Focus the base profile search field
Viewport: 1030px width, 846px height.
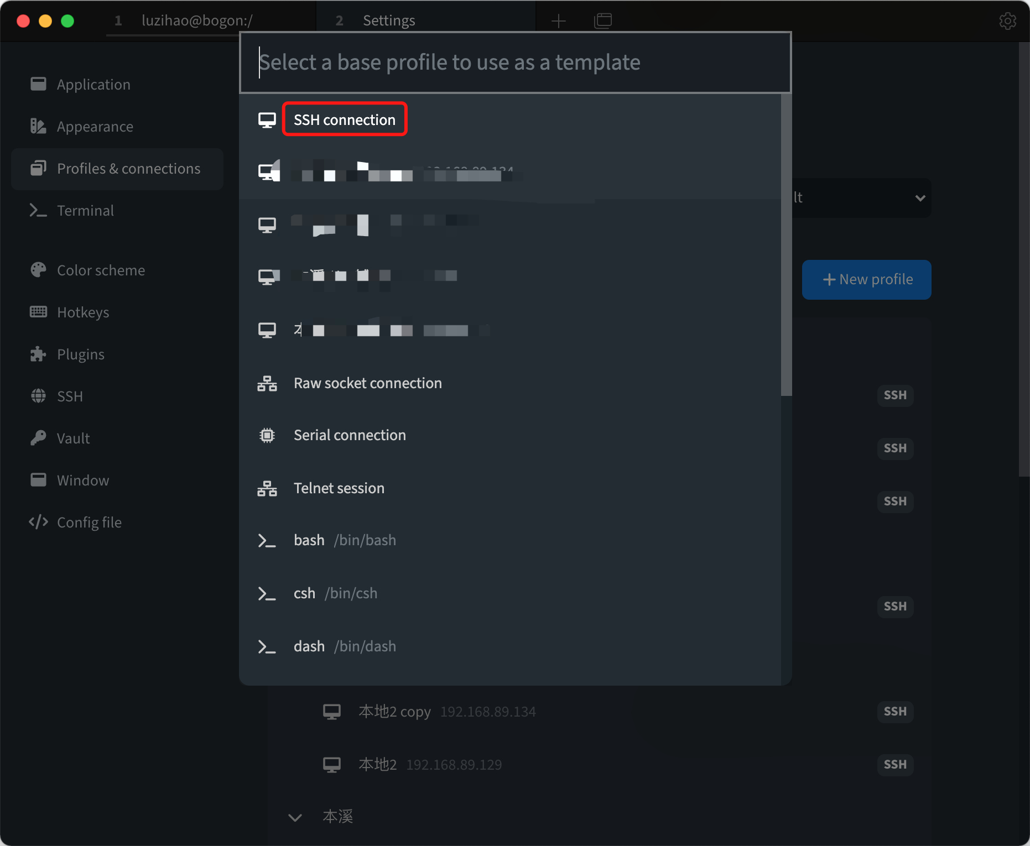(x=516, y=62)
